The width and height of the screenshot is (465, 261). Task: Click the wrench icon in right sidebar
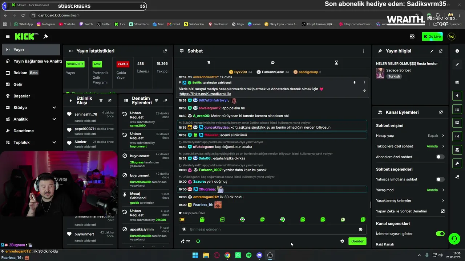coord(457,163)
